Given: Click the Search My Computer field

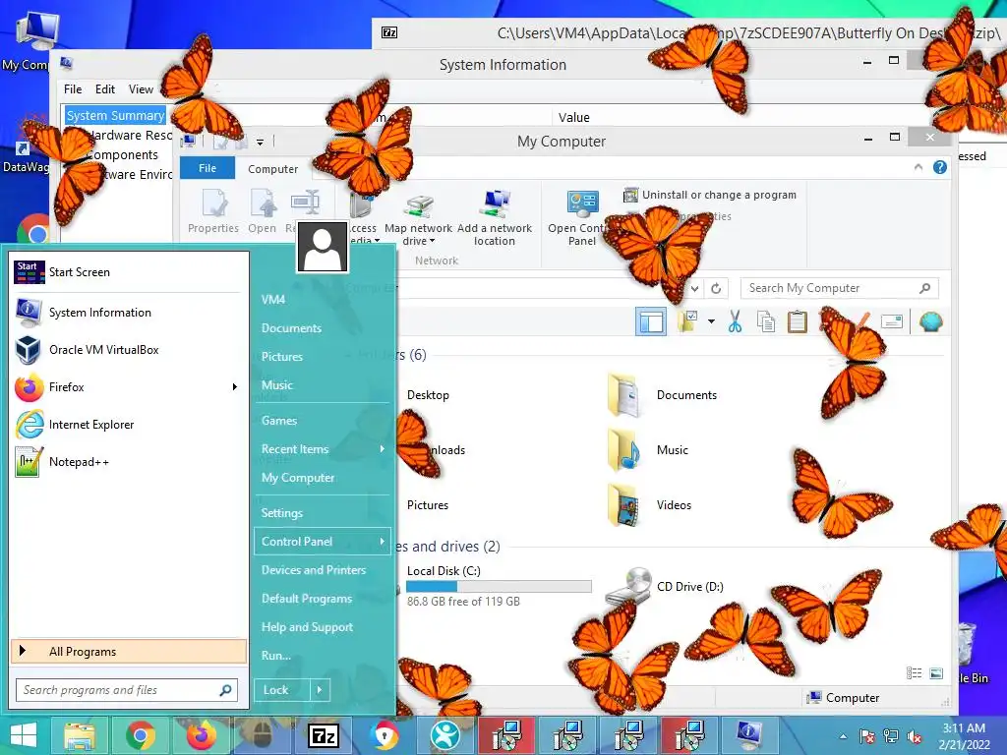Looking at the screenshot, I should pyautogui.click(x=840, y=288).
